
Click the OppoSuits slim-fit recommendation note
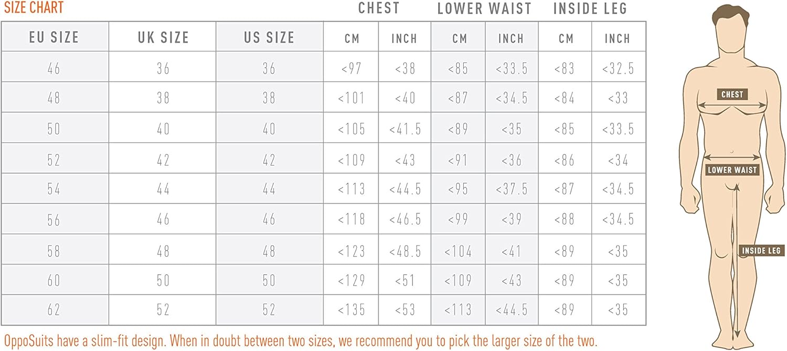[x=300, y=340]
